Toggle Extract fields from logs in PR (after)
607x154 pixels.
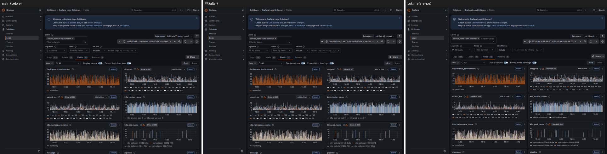click(x=332, y=63)
